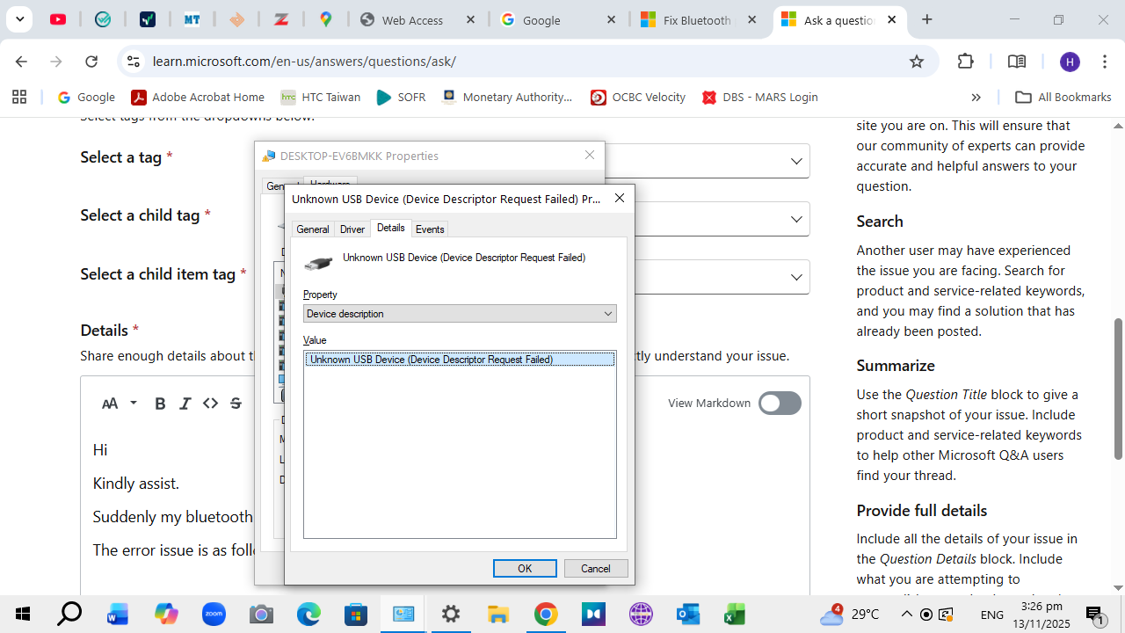View site information beside the address
1125x633 pixels.
pyautogui.click(x=134, y=62)
